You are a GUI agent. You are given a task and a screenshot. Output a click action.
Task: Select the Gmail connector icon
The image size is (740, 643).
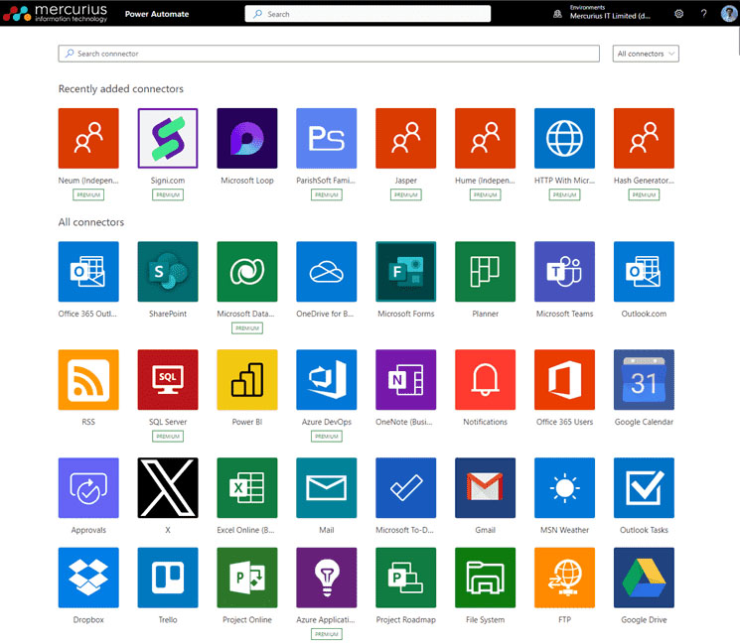point(485,488)
